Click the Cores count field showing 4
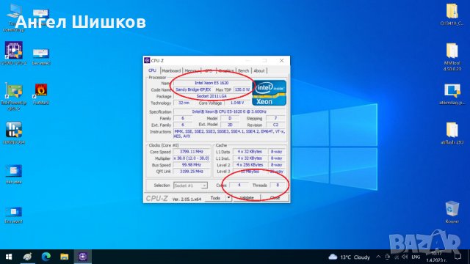The width and height of the screenshot is (470, 264). 239,186
